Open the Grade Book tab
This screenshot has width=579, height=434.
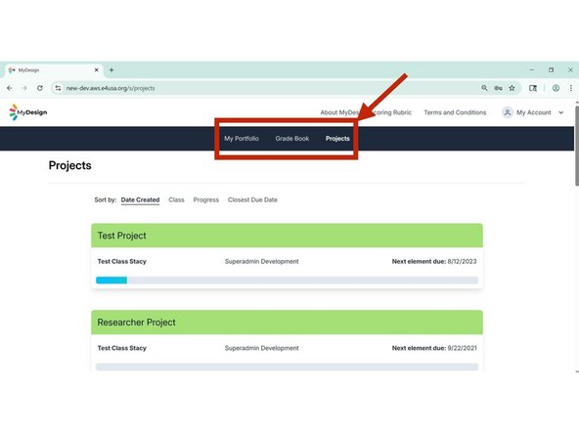292,139
